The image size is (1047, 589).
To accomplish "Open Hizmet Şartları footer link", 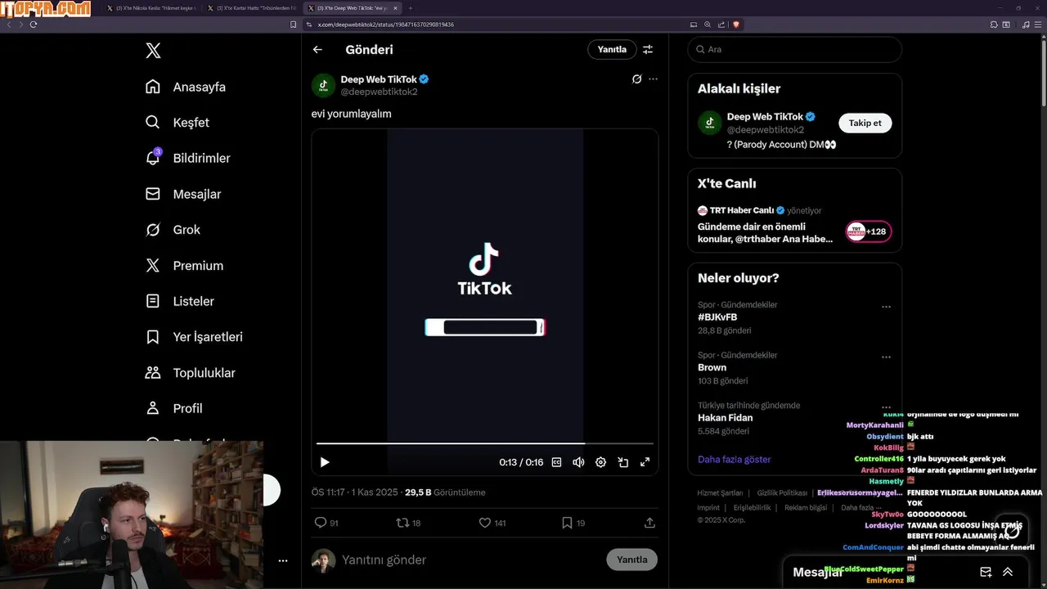I will [x=720, y=492].
